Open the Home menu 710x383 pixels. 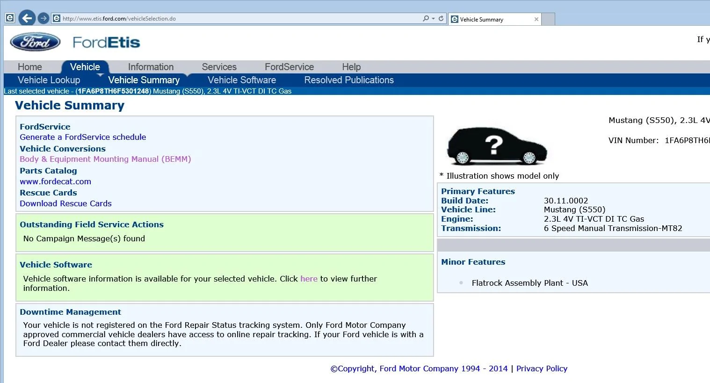[x=30, y=67]
